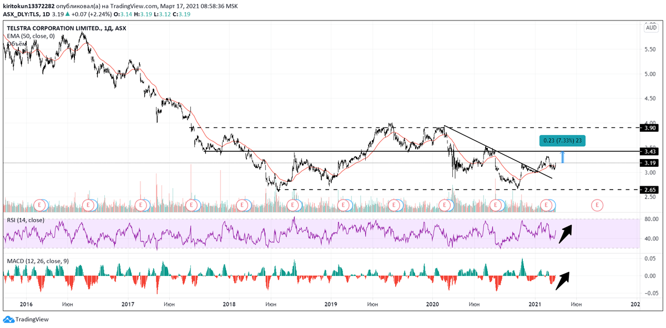Image resolution: width=666 pixels, height=328 pixels.
Task: Select the RSI (14, close) legend
Action: (x=26, y=221)
